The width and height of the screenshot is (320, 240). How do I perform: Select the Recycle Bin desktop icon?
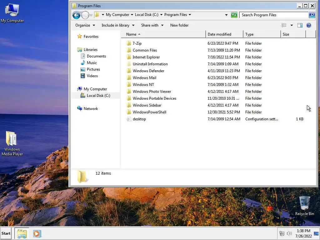[304, 206]
